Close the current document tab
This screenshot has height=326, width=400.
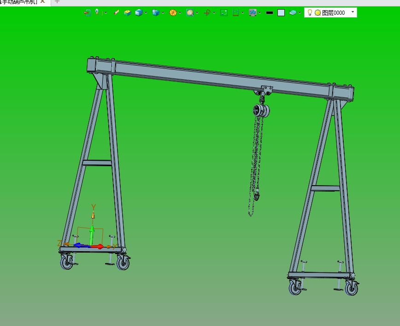43,1
